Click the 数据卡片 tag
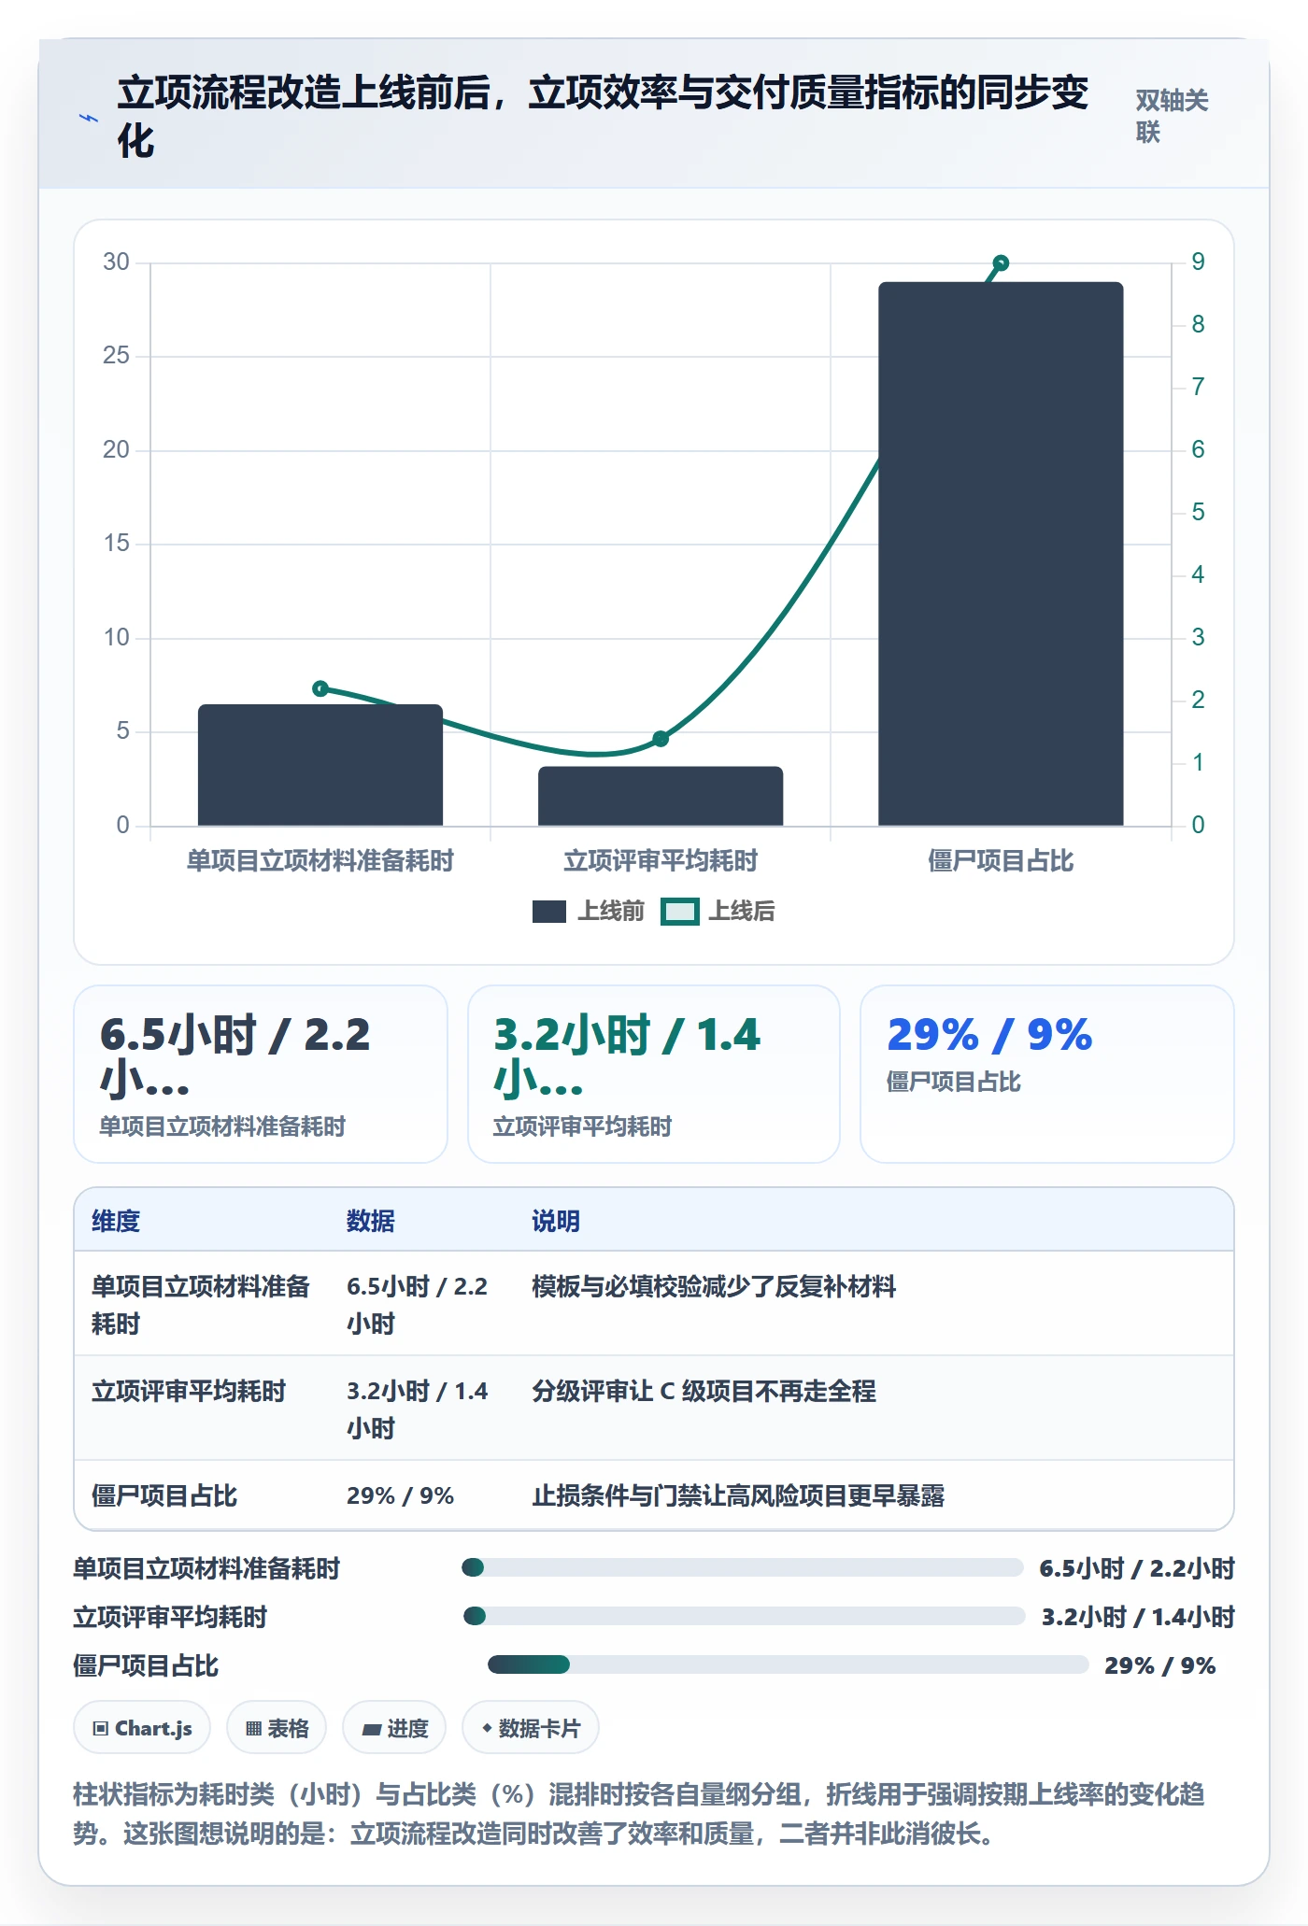This screenshot has width=1308, height=1926. click(531, 1728)
